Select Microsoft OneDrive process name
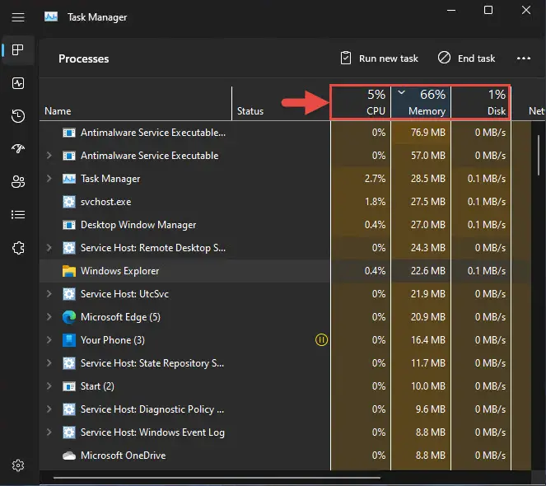Viewport: 546px width, 486px height. [x=123, y=456]
